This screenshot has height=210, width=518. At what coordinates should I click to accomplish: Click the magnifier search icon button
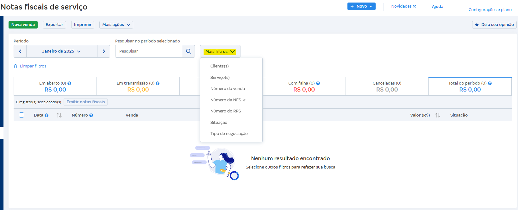click(x=188, y=51)
